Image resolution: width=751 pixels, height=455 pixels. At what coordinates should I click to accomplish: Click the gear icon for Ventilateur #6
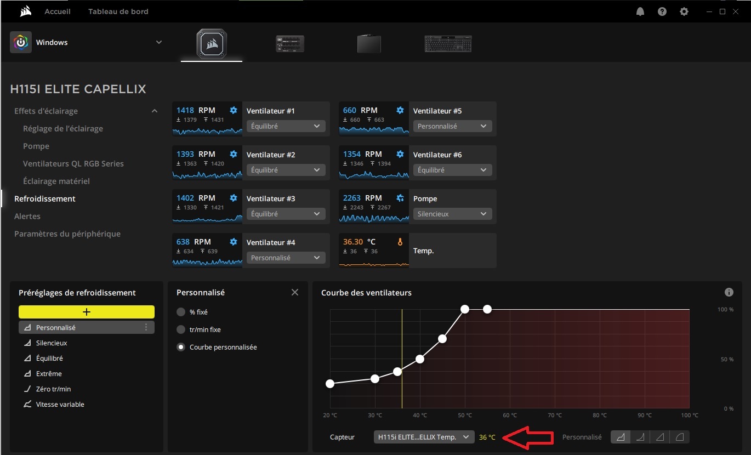click(x=400, y=154)
